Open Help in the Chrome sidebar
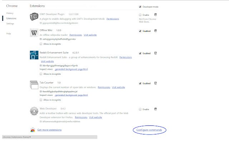Screen dimensions: 229x143 pos(9,34)
